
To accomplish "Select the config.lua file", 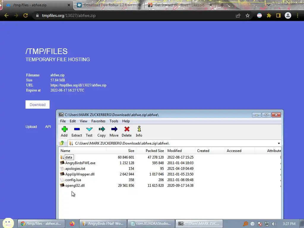I will click(x=73, y=180).
